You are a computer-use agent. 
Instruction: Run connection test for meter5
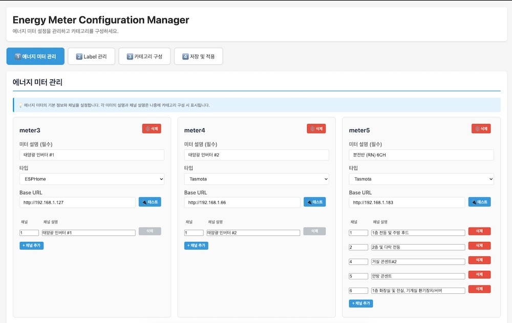pyautogui.click(x=479, y=202)
